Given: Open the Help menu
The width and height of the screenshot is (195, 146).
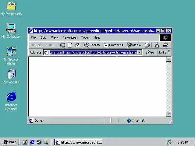Looking at the screenshot, I should [x=97, y=37].
